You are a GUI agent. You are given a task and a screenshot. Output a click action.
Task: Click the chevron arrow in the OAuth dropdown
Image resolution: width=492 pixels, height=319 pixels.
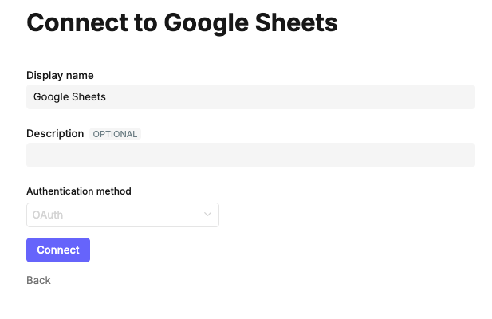click(208, 215)
